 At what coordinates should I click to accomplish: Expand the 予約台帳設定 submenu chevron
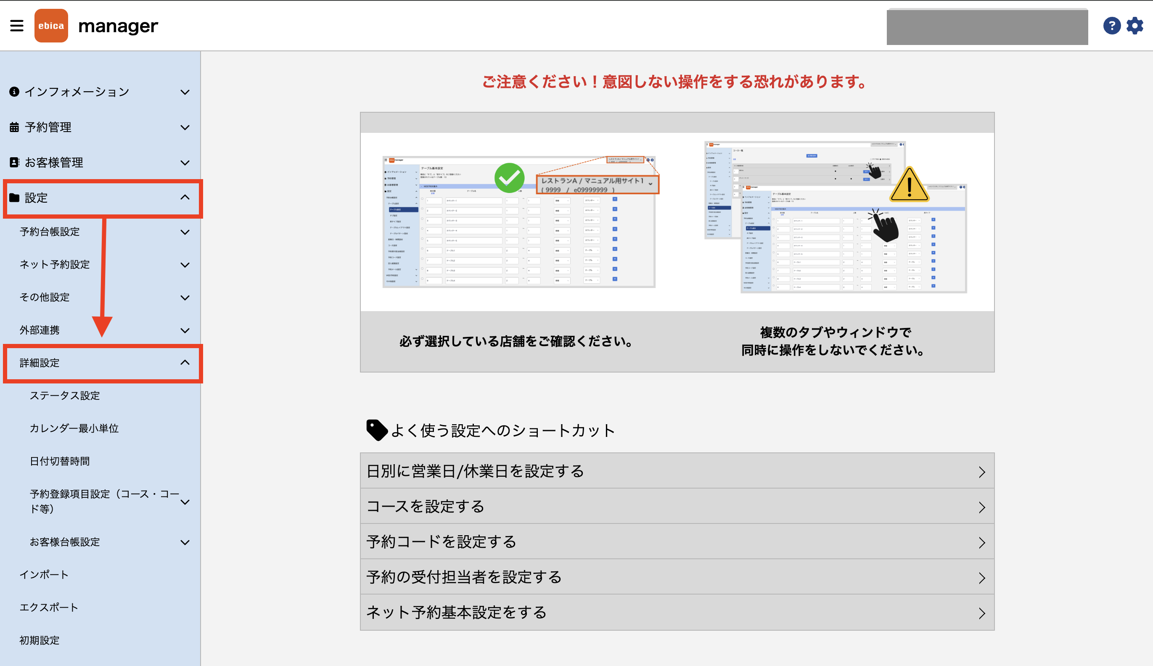[185, 232]
